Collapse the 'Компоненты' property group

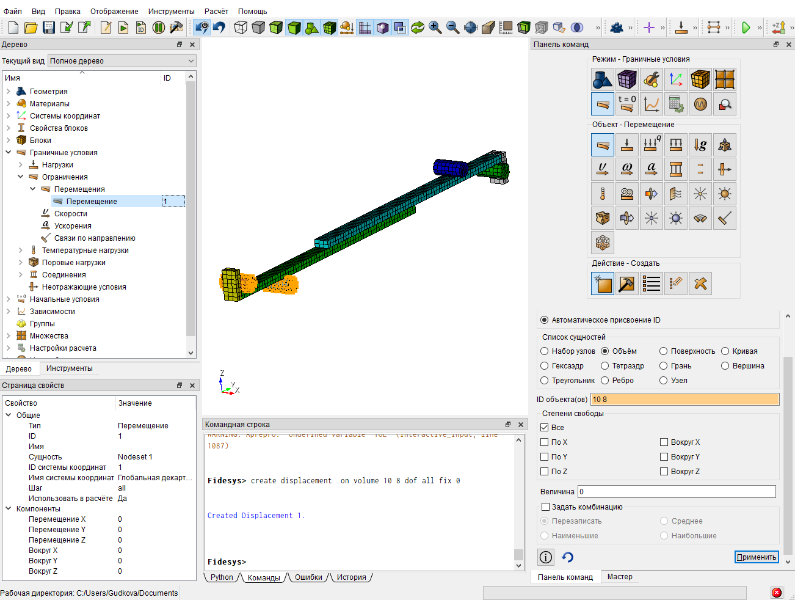coord(9,509)
